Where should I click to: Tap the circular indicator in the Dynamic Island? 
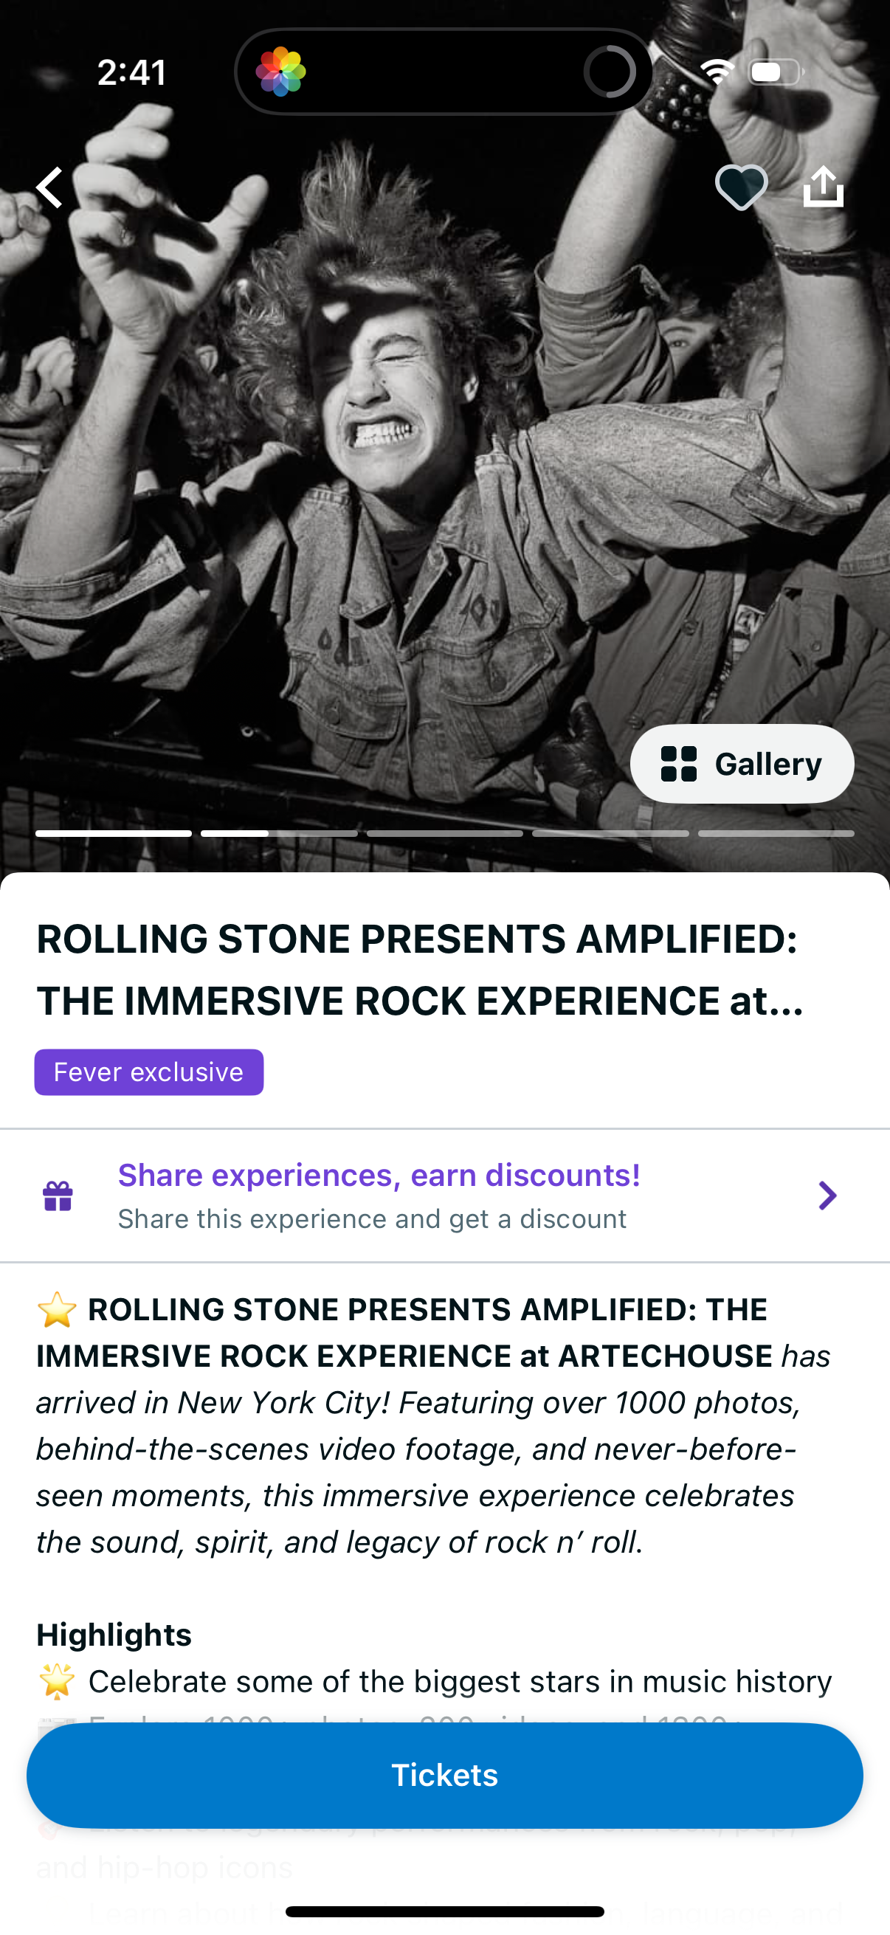coord(610,72)
